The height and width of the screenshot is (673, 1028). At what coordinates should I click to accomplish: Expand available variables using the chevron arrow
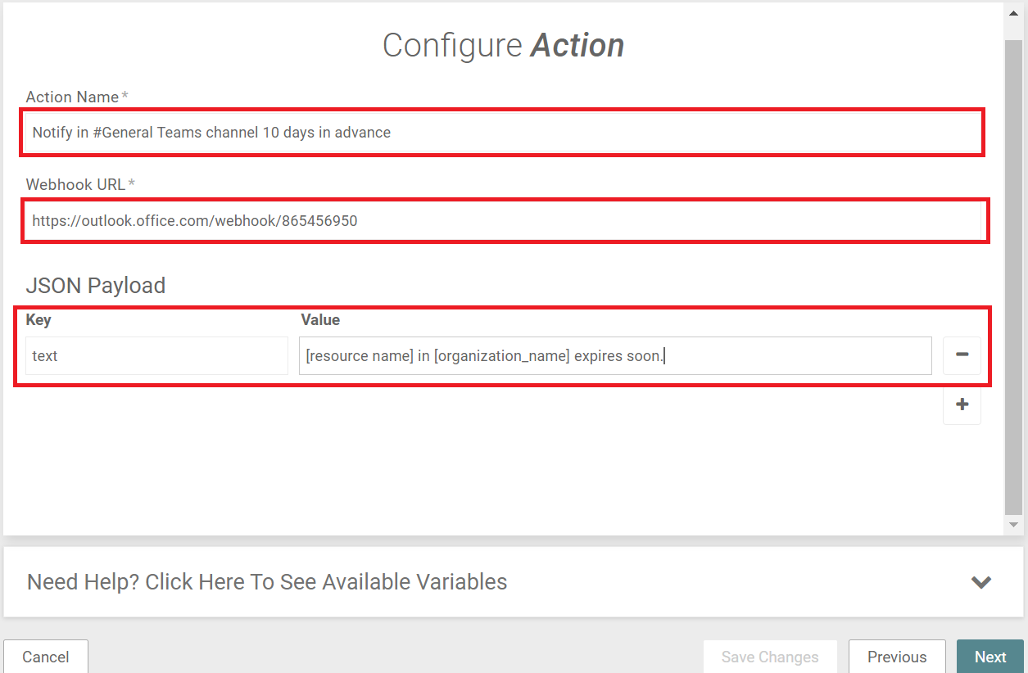tap(981, 582)
